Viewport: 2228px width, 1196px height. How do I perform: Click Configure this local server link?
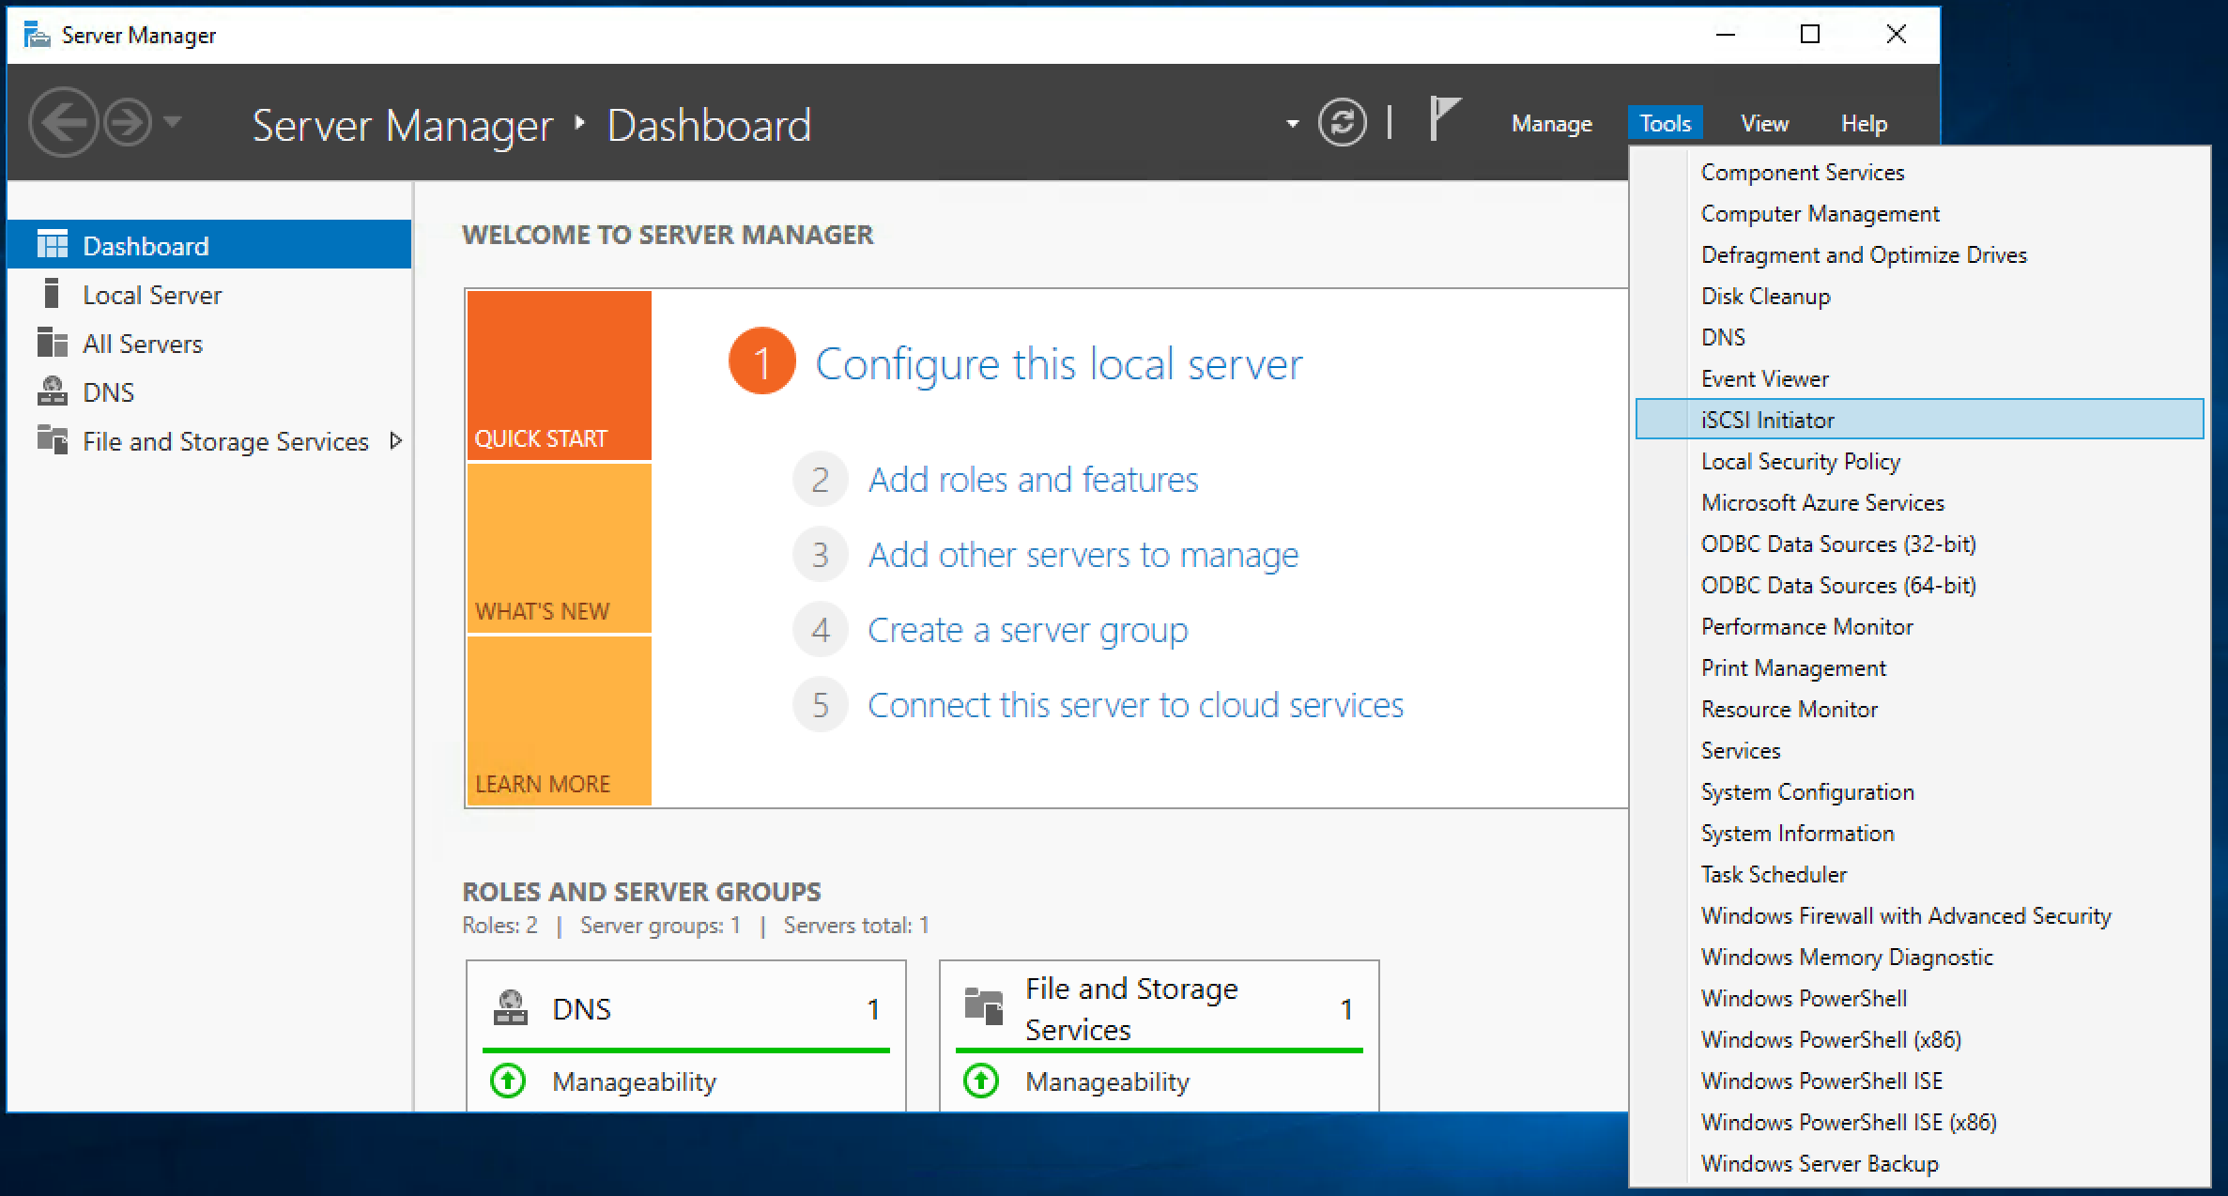[1058, 364]
